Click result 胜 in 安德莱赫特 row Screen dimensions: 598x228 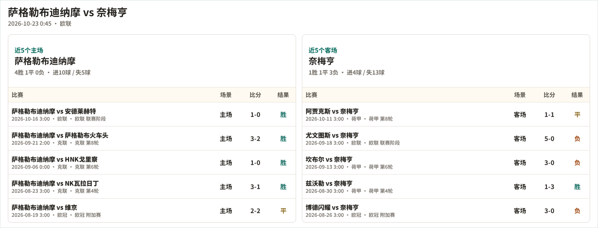(283, 114)
